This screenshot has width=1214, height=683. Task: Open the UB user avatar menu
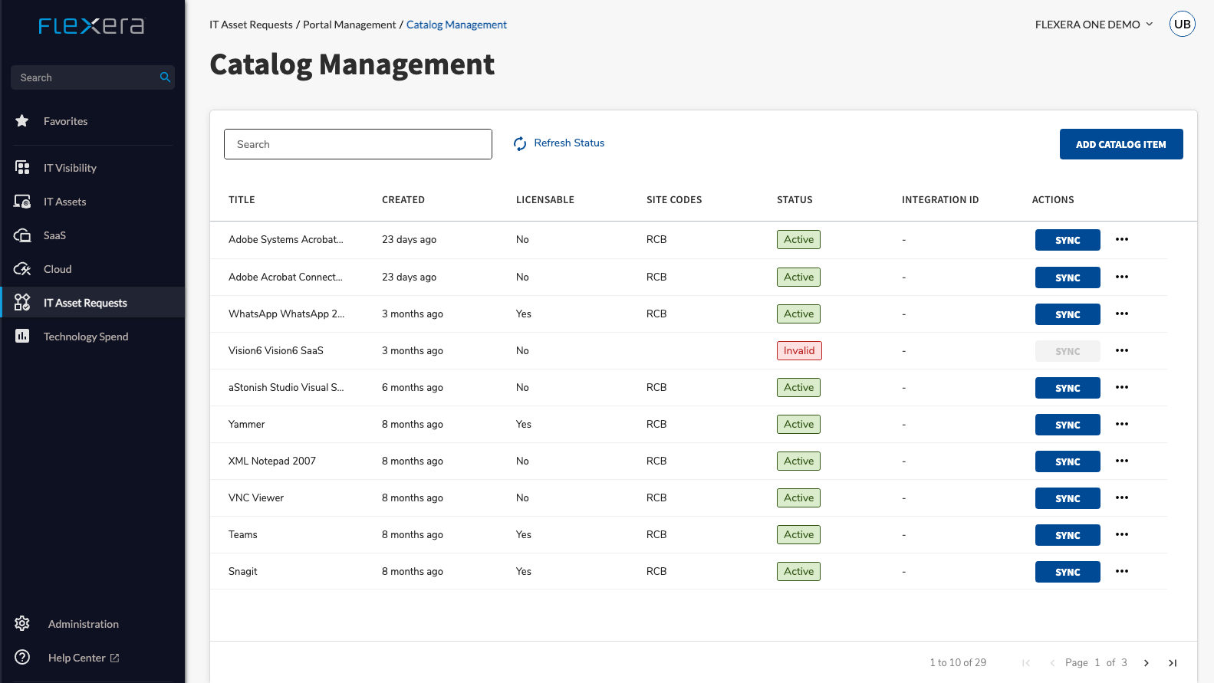[x=1182, y=25]
